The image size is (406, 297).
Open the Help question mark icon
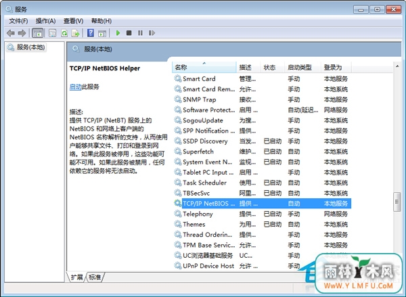[91, 33]
